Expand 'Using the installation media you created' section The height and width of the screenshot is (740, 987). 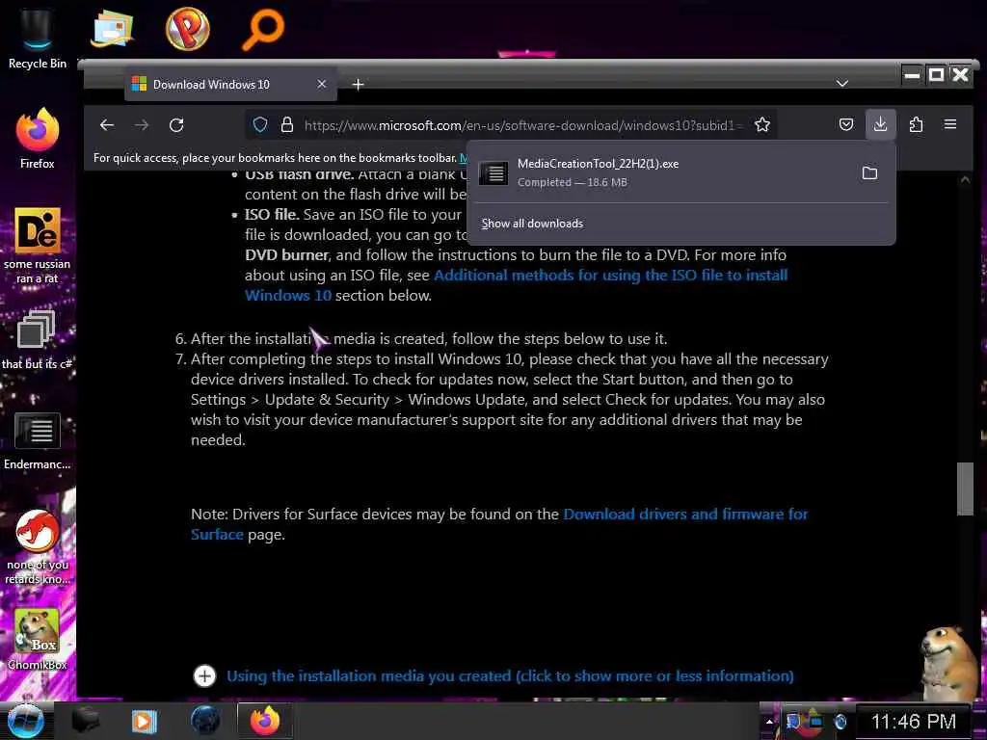click(204, 675)
